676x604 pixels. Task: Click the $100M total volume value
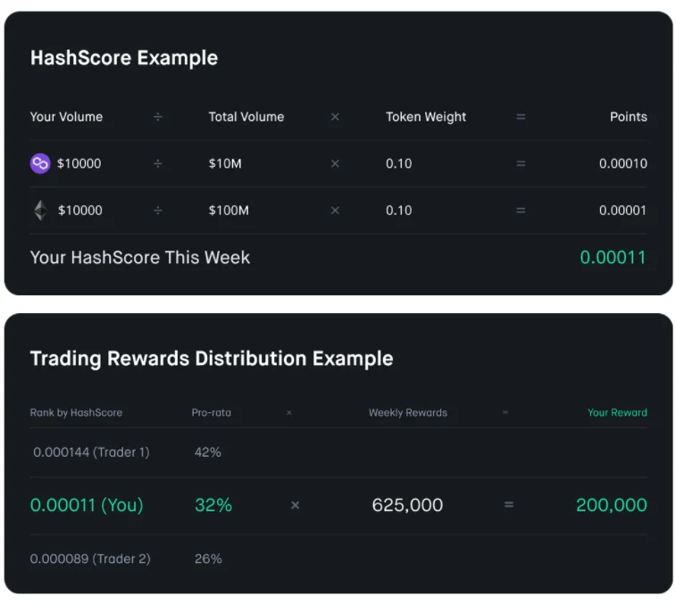click(x=229, y=211)
